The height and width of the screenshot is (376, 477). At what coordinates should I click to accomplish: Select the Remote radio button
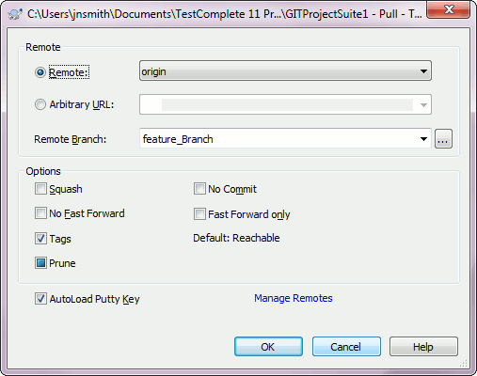click(x=40, y=72)
